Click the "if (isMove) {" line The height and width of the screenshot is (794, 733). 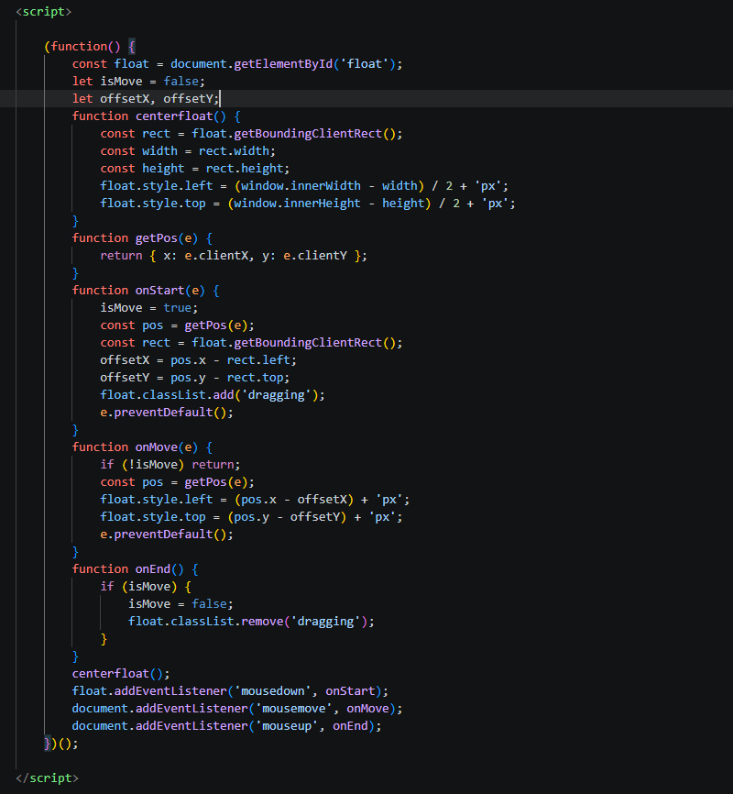pyautogui.click(x=146, y=587)
